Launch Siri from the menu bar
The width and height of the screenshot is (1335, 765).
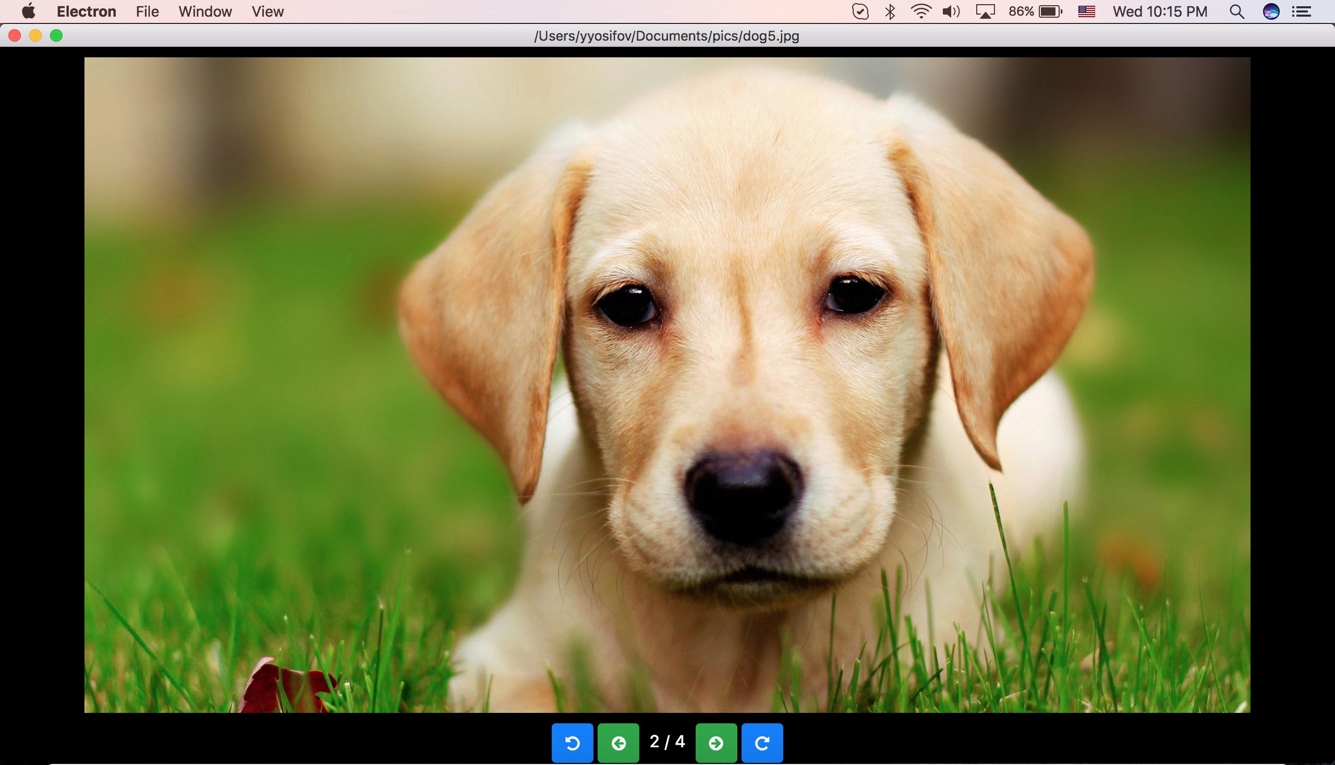pos(1270,11)
